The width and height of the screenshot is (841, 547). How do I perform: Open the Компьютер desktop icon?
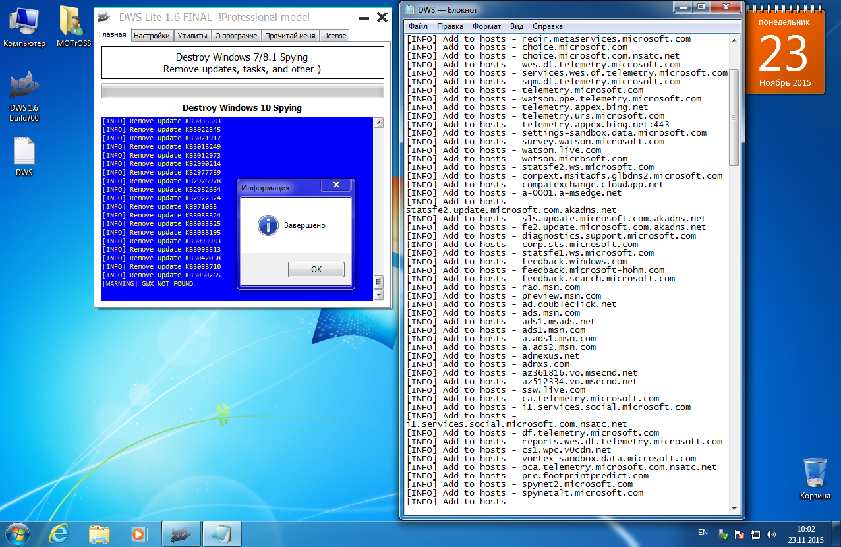[24, 26]
